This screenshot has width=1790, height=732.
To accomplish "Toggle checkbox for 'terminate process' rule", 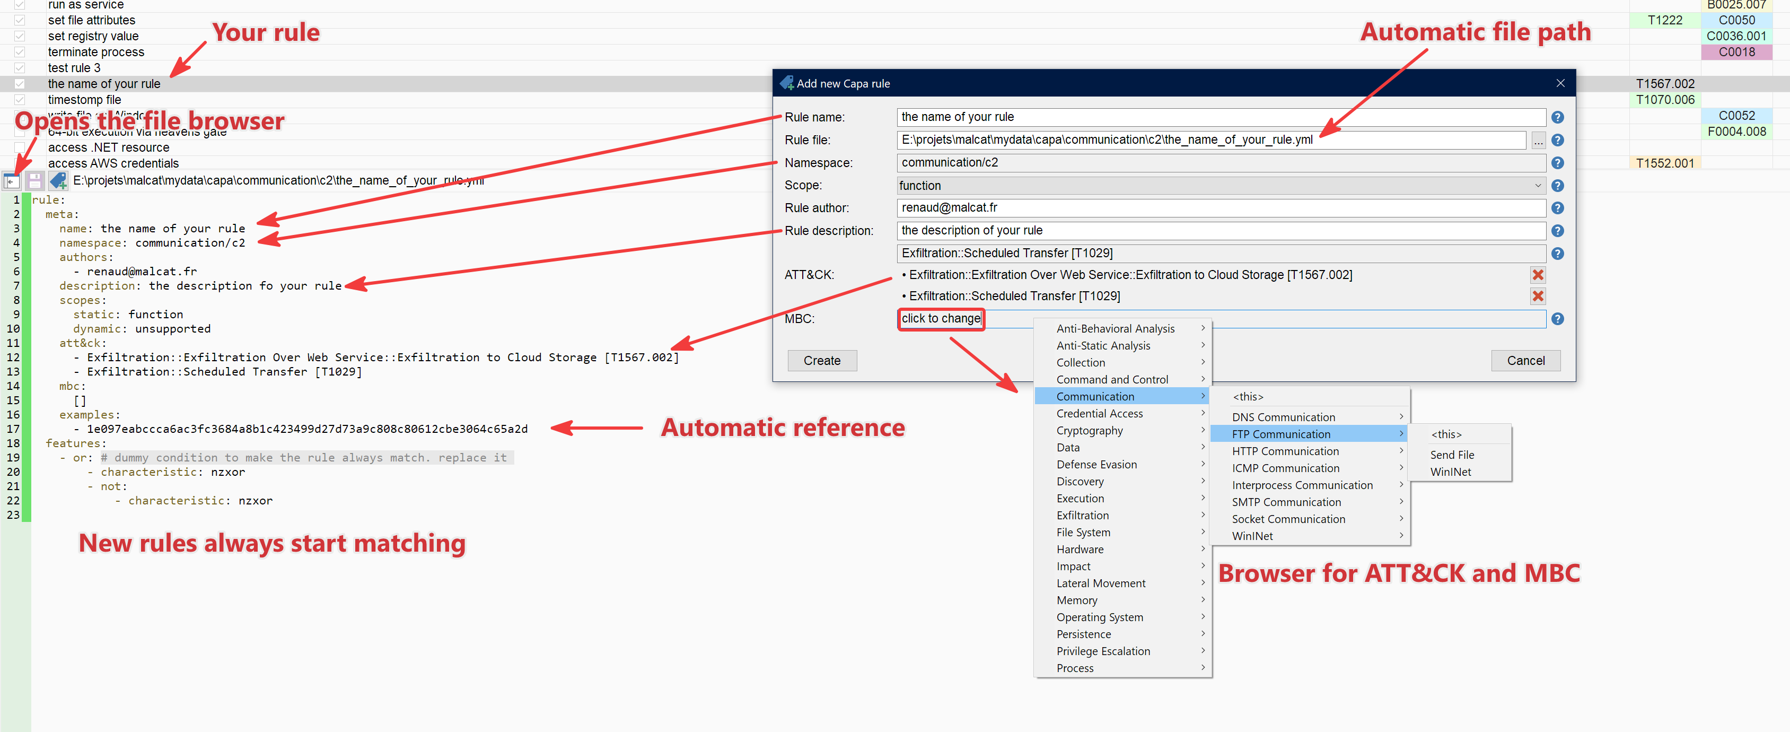I will coord(20,52).
